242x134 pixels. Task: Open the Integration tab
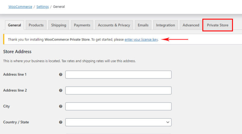(165, 25)
